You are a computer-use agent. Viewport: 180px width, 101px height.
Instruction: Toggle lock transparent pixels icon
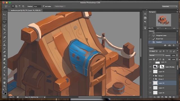point(154,59)
